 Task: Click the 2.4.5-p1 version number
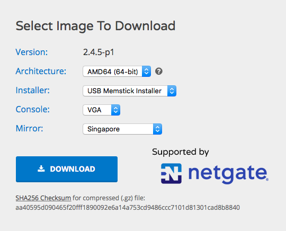(99, 52)
